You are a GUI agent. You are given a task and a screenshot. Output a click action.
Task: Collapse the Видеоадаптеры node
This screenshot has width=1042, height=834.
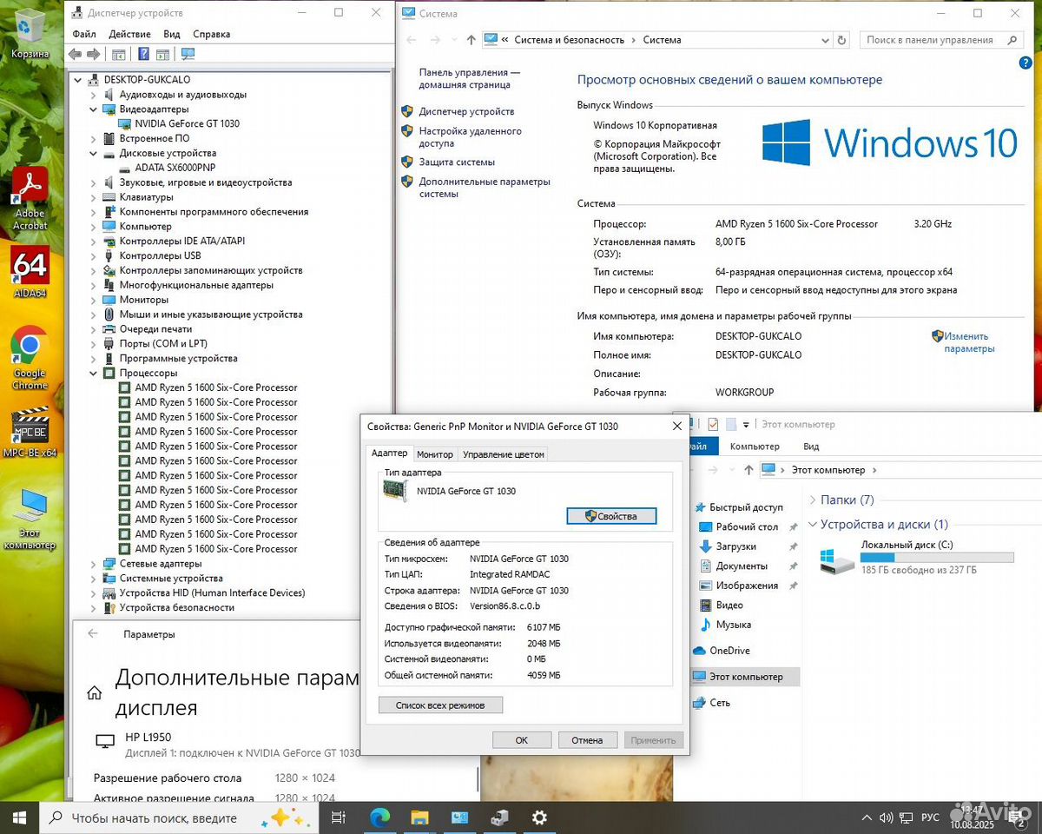[94, 109]
